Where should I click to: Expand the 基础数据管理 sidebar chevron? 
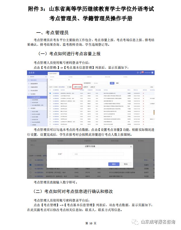pos(46,84)
